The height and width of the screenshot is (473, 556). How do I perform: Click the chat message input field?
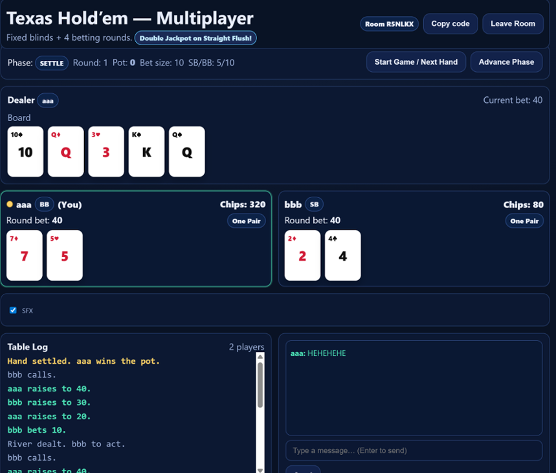pyautogui.click(x=414, y=450)
